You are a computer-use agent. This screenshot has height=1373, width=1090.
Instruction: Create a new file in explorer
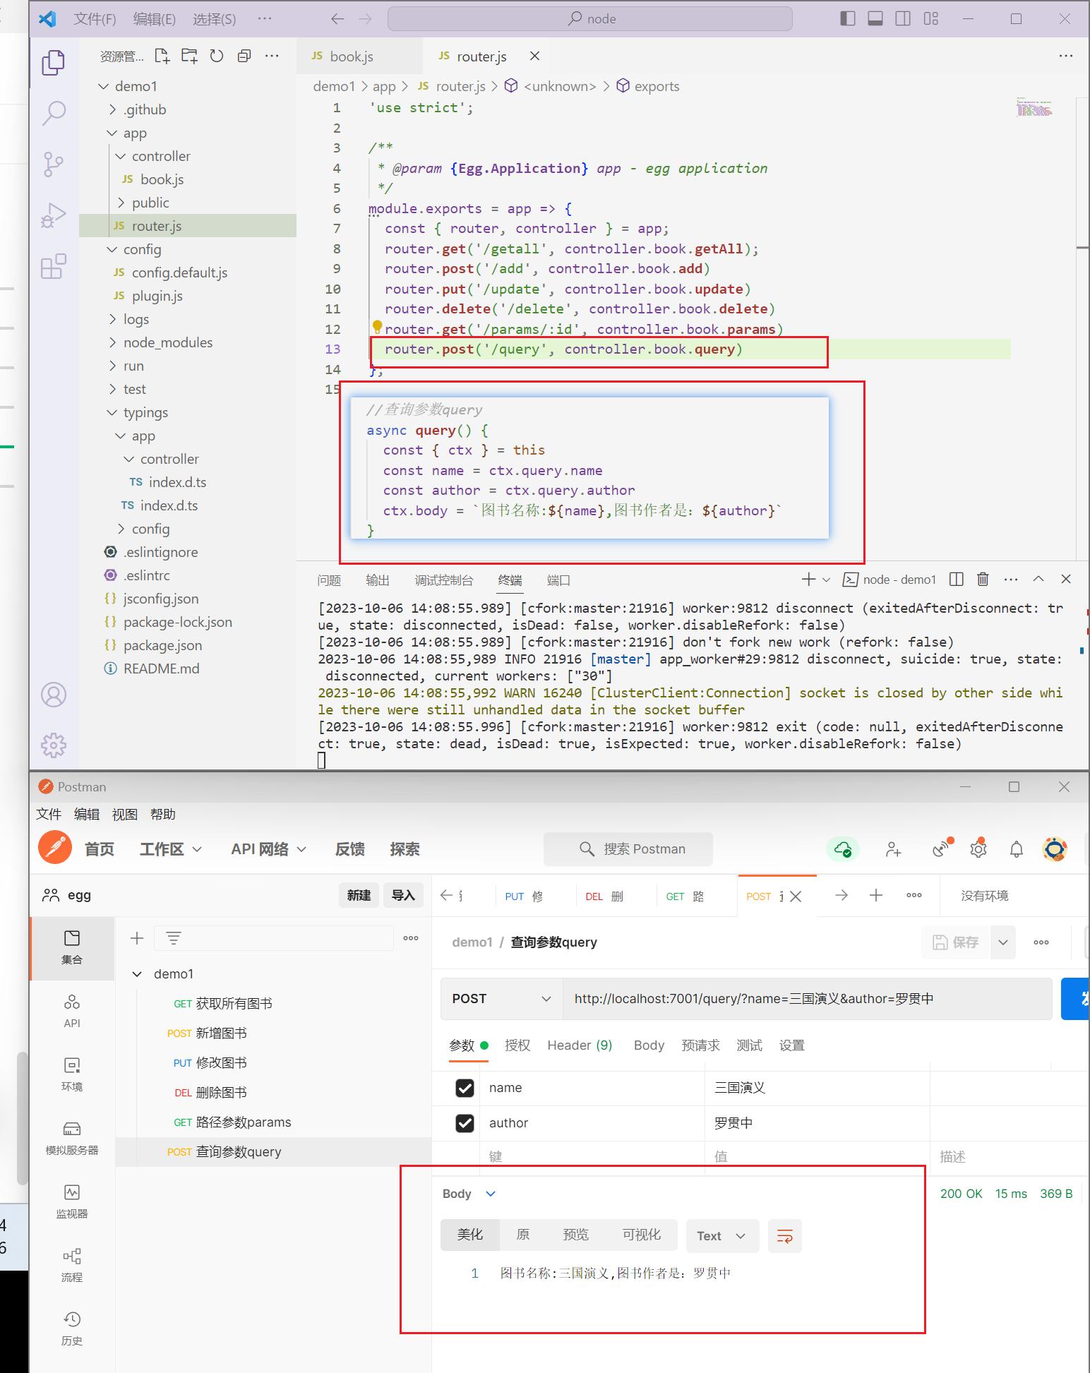[x=162, y=56]
